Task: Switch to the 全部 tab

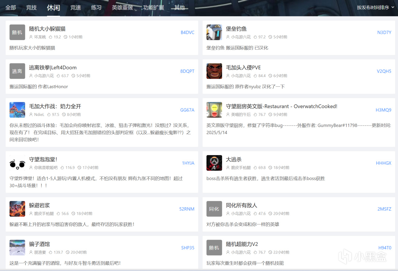Action: click(11, 7)
